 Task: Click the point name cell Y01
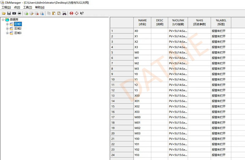click(142, 144)
